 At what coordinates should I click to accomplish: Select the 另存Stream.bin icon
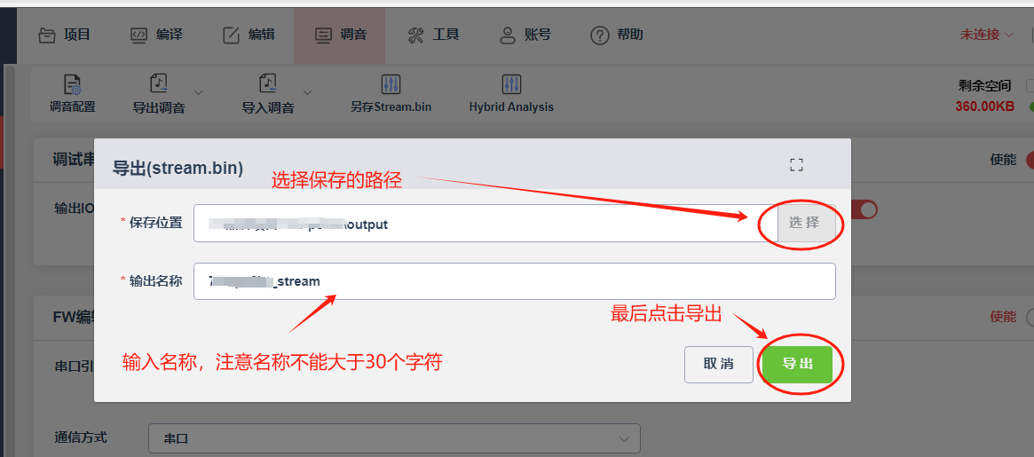pos(391,83)
